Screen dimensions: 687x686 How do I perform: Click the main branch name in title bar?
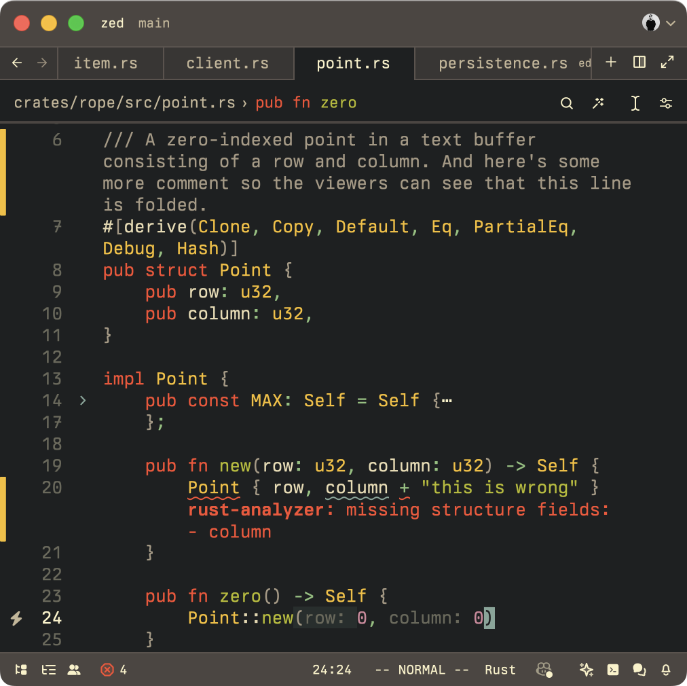pyautogui.click(x=154, y=23)
